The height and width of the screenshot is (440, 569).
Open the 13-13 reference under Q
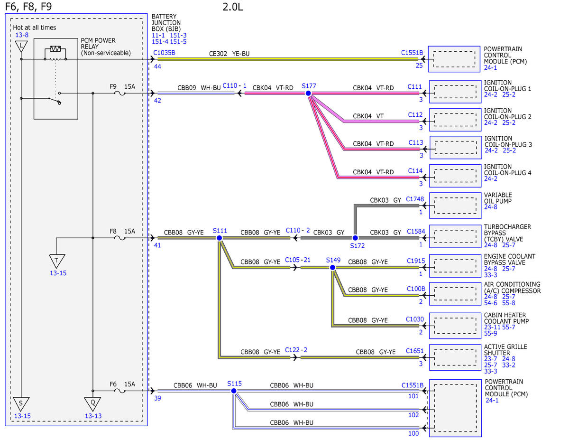(x=93, y=416)
